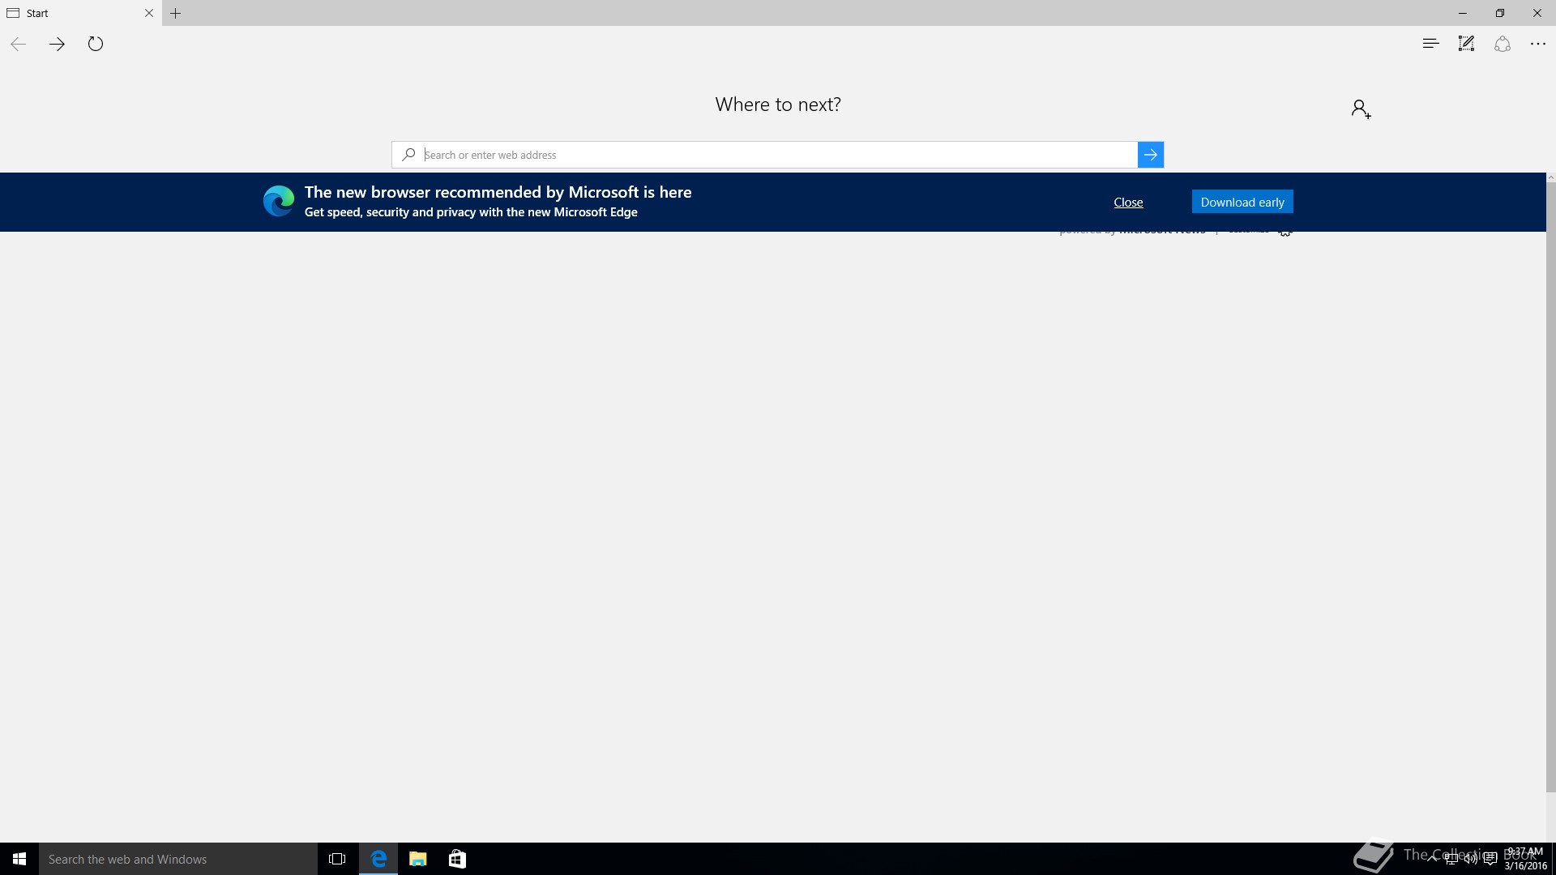Open the Action Center notifications icon

pyautogui.click(x=1490, y=860)
